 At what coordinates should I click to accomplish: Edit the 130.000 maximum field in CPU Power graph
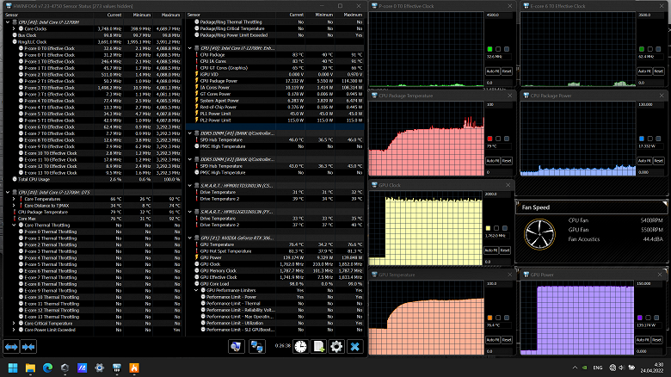click(x=650, y=104)
